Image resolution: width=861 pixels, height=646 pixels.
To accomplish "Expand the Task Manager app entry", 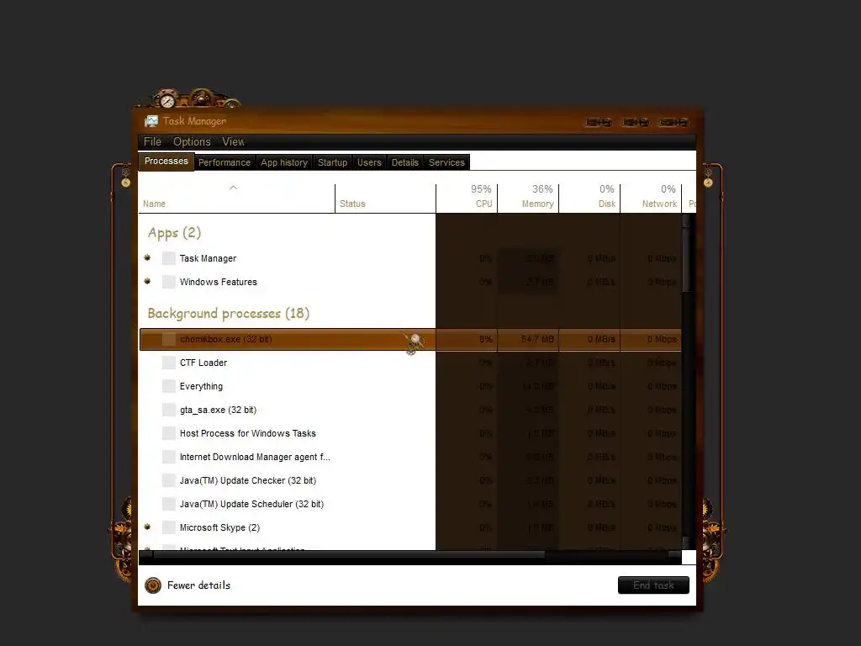I will (147, 257).
